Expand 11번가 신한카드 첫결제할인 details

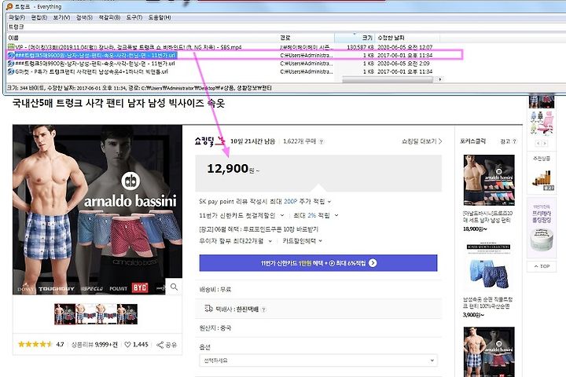click(282, 215)
